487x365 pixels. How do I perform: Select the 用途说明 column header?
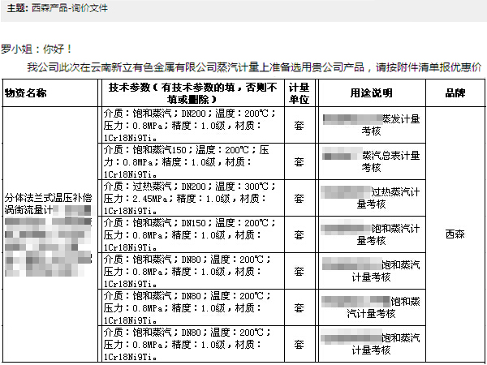coord(370,92)
